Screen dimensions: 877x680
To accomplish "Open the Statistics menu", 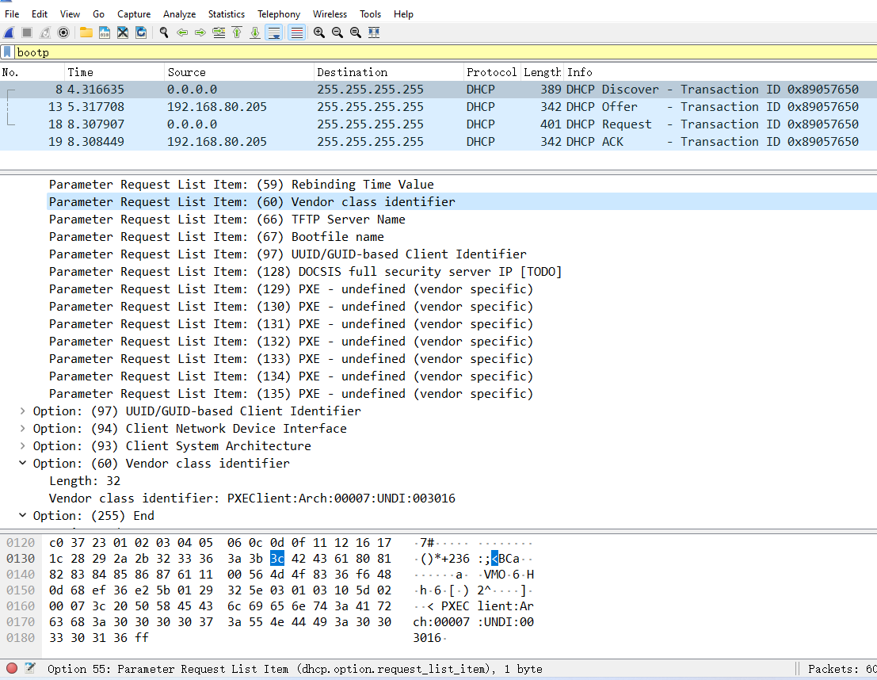I will 227,14.
